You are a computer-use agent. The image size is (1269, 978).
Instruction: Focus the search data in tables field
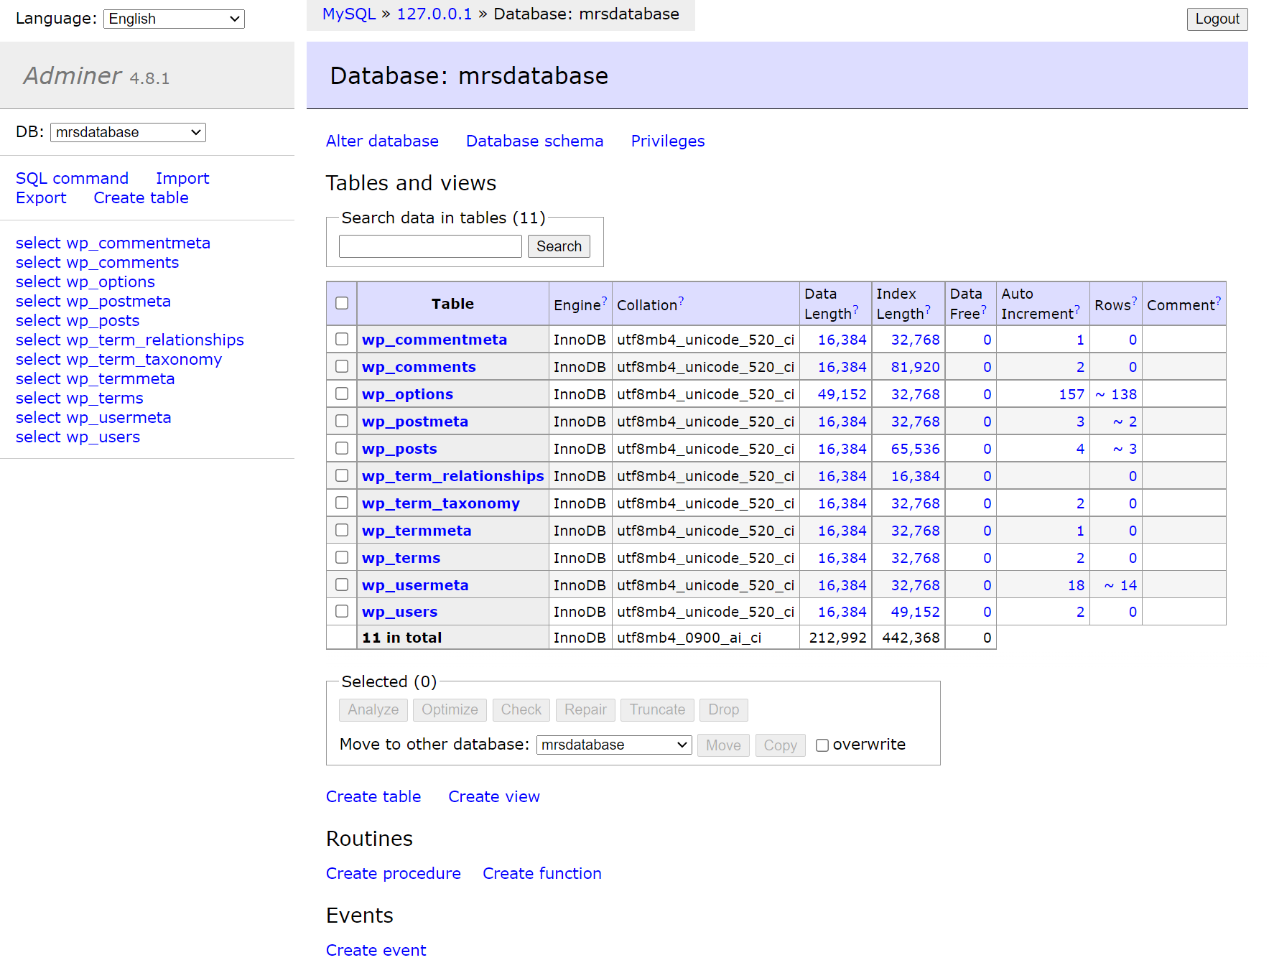[x=430, y=246]
